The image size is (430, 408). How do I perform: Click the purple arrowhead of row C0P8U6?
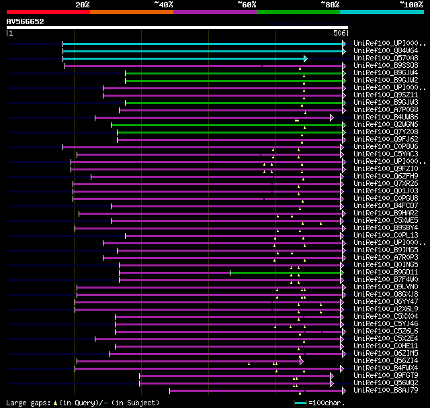[342, 148]
